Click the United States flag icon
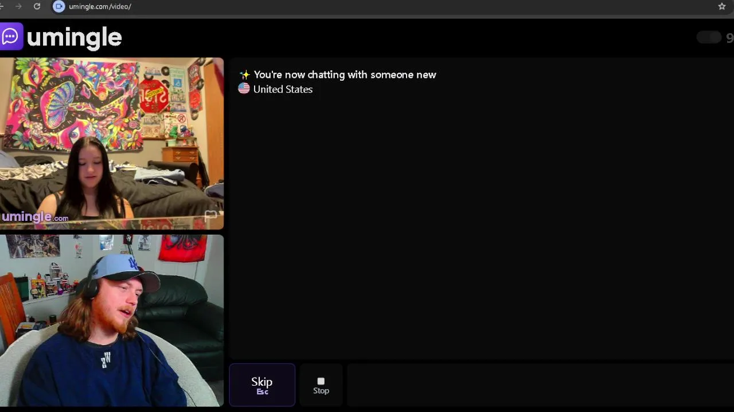The width and height of the screenshot is (734, 412). pos(244,89)
